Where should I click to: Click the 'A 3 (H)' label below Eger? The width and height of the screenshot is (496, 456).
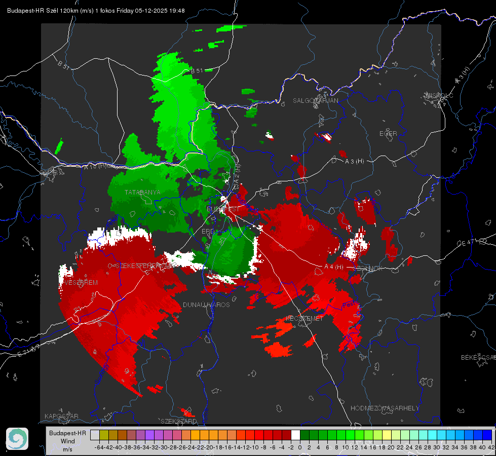tap(354, 161)
